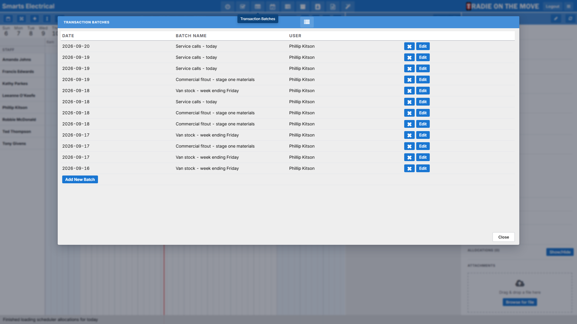577x324 pixels.
Task: Edit the 2026-09-18 Van stock batch
Action: click(423, 91)
